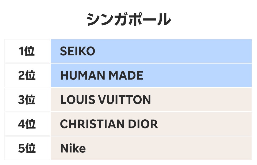The width and height of the screenshot is (257, 165).
Task: Click the LOUIS VUITTON brand row
Action: pyautogui.click(x=151, y=100)
